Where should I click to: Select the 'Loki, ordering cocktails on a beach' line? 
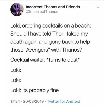tap(51, 26)
